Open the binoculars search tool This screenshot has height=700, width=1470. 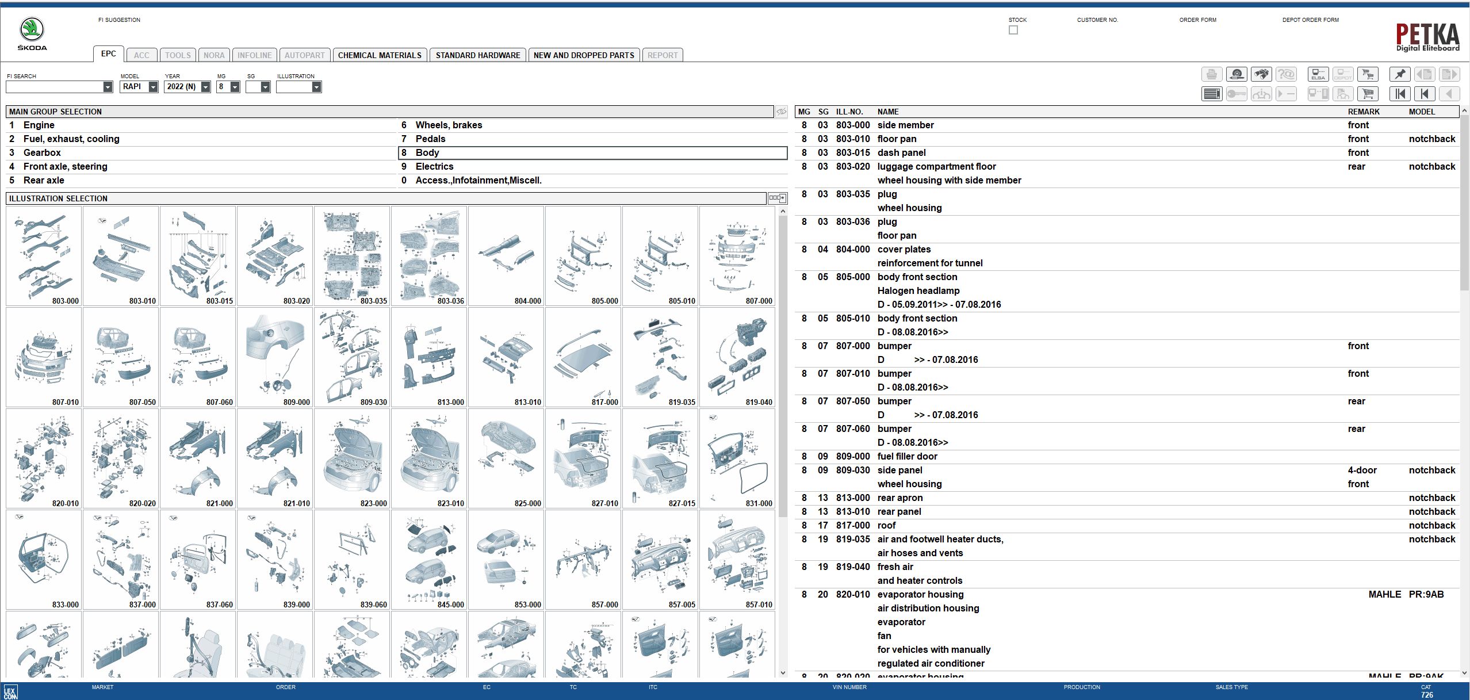tap(1261, 74)
